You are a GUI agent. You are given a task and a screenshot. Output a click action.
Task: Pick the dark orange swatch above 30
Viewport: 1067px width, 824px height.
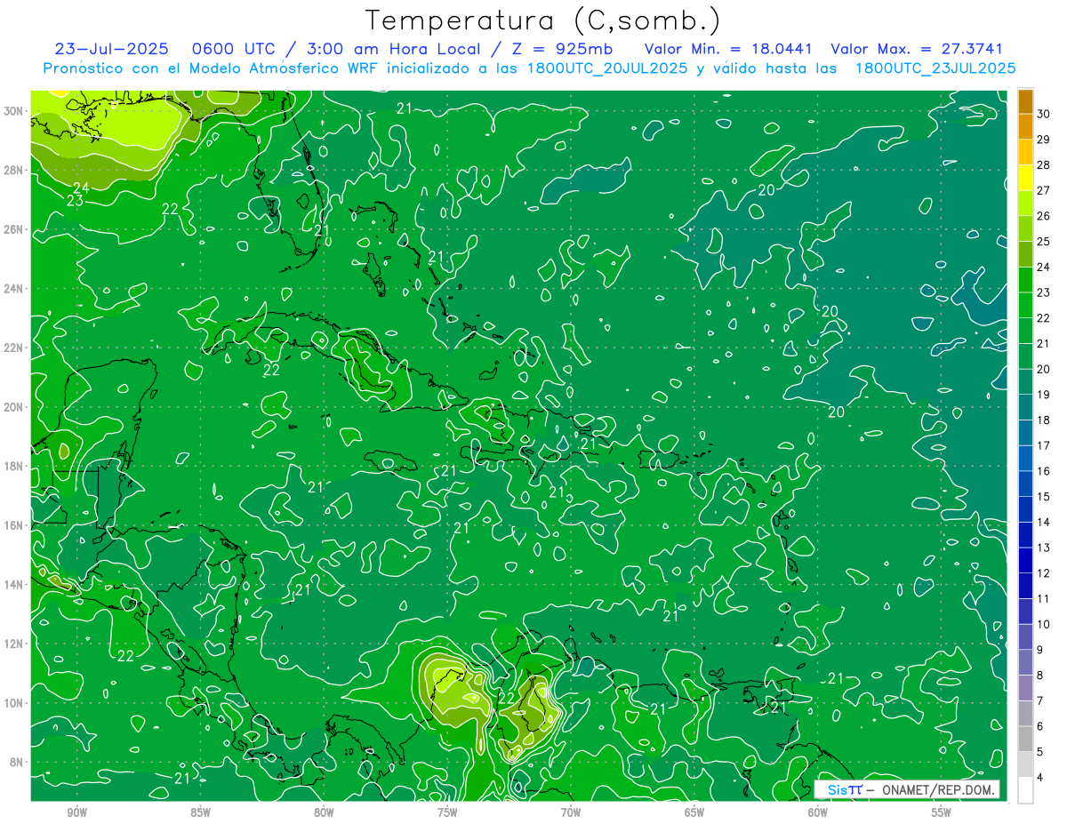[1026, 101]
